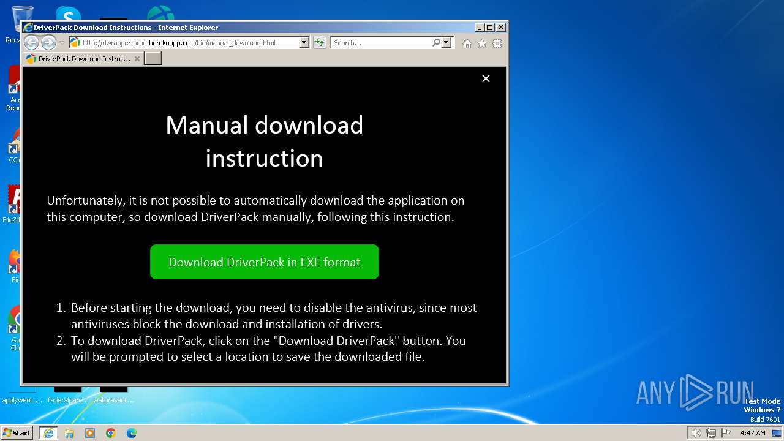Open IE Tools gear icon
Screen dimensions: 784x441
[x=497, y=43]
